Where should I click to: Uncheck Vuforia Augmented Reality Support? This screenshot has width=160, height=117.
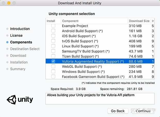coord(53,61)
